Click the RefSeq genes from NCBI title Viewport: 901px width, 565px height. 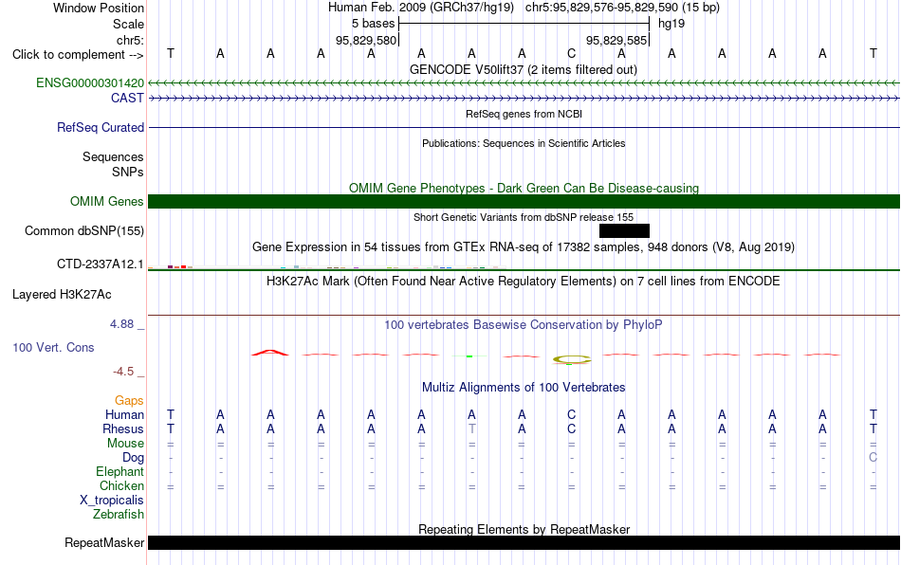pyautogui.click(x=524, y=115)
